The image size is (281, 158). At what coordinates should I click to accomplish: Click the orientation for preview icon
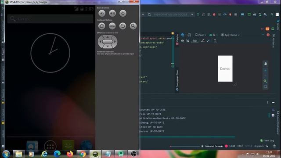189,35
